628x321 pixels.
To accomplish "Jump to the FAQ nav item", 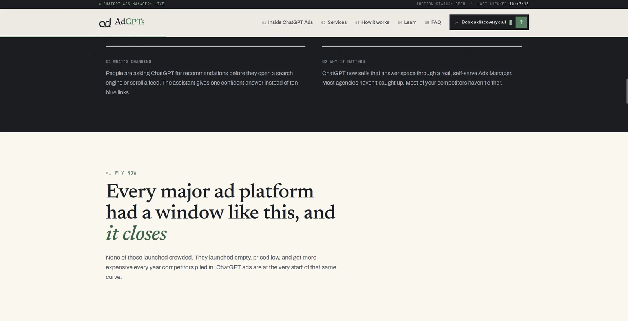I will tap(433, 22).
